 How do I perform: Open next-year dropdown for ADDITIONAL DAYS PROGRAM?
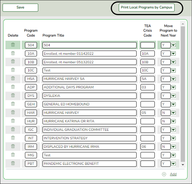pyautogui.click(x=173, y=88)
